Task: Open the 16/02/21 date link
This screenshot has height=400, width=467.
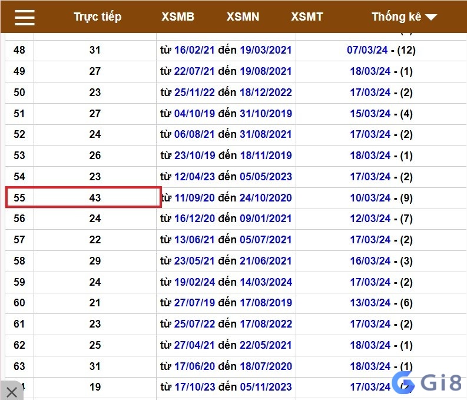Action: 194,50
